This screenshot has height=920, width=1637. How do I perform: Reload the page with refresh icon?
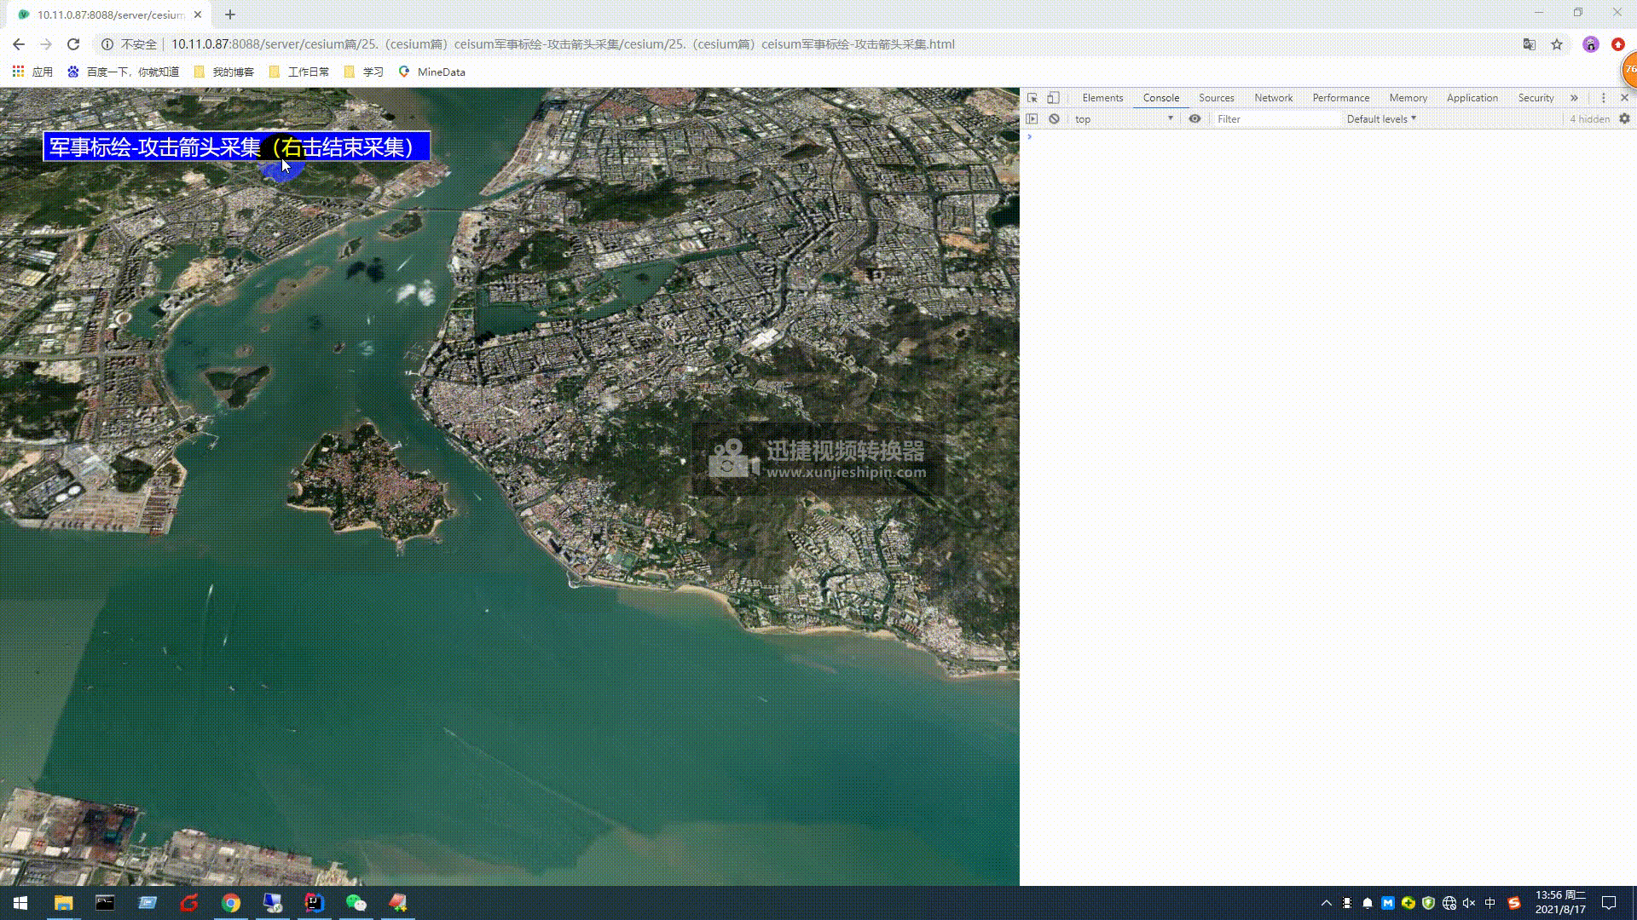(x=73, y=44)
